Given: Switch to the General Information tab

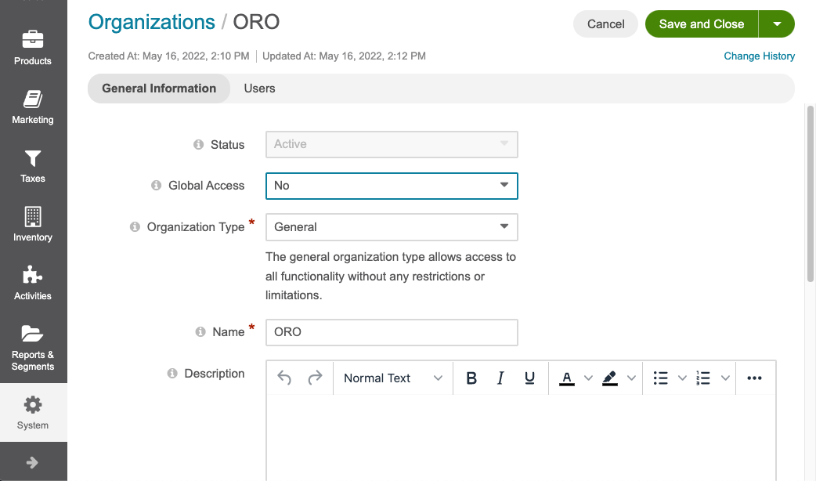Looking at the screenshot, I should point(159,89).
